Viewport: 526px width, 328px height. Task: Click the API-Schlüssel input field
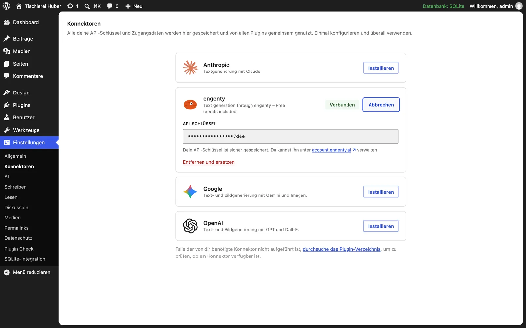pyautogui.click(x=291, y=136)
